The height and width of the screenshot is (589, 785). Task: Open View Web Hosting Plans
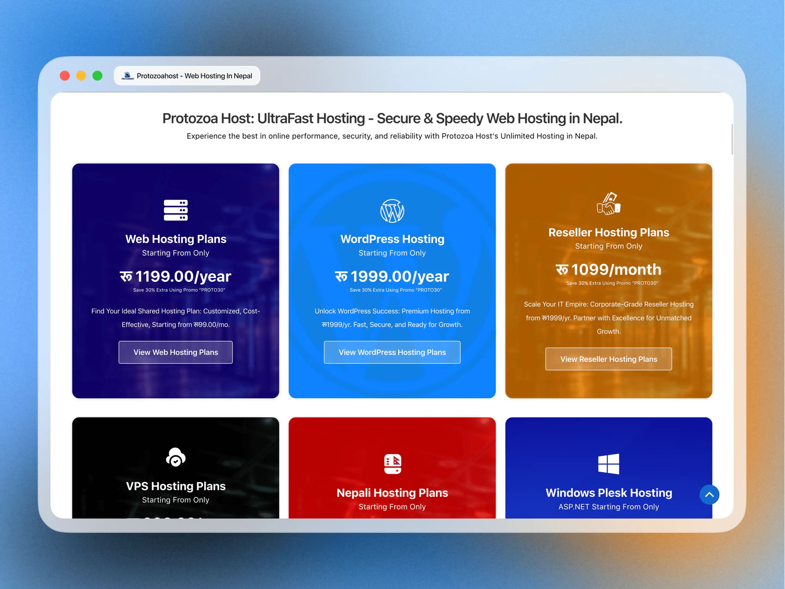pos(176,352)
